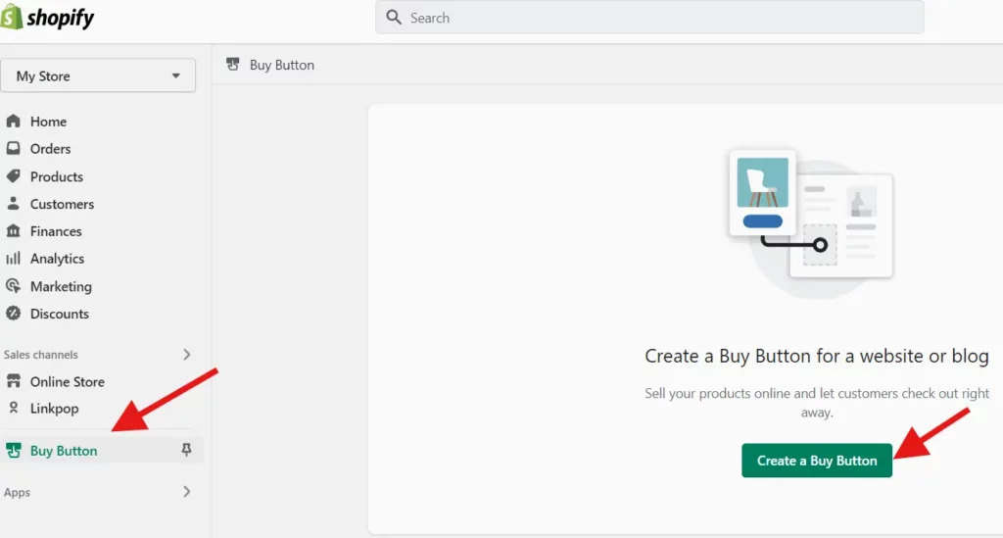The width and height of the screenshot is (1003, 538).
Task: Click the Buy Button page title
Action: (281, 66)
